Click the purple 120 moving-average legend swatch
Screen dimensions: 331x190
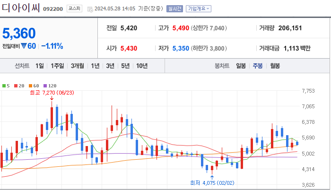click(45, 86)
